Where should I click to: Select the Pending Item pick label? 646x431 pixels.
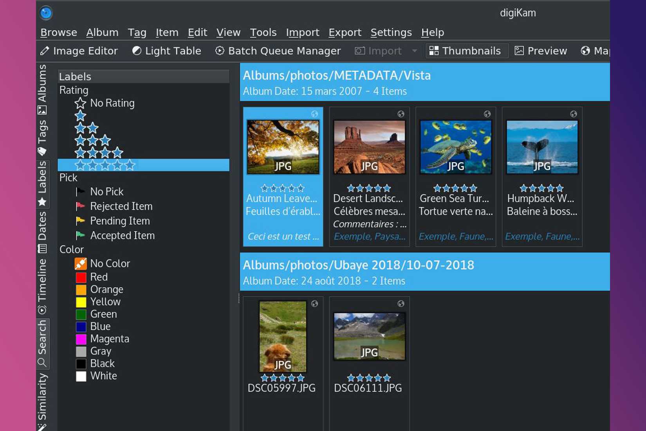[x=119, y=221]
